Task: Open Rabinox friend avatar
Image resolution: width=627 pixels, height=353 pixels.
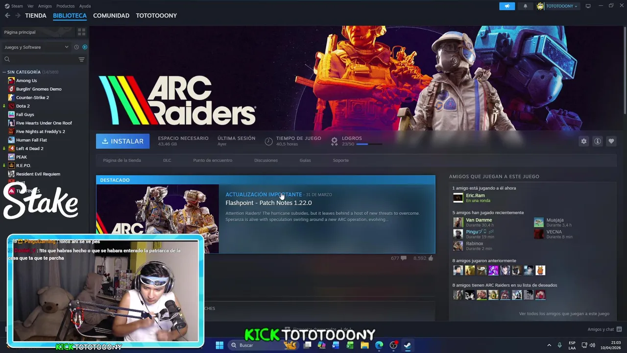Action: pyautogui.click(x=458, y=246)
